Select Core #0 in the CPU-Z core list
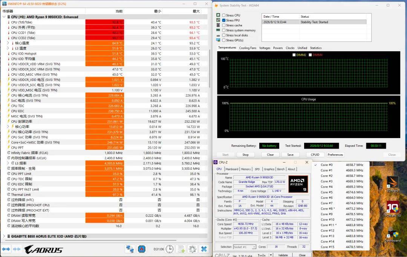 click(341, 165)
